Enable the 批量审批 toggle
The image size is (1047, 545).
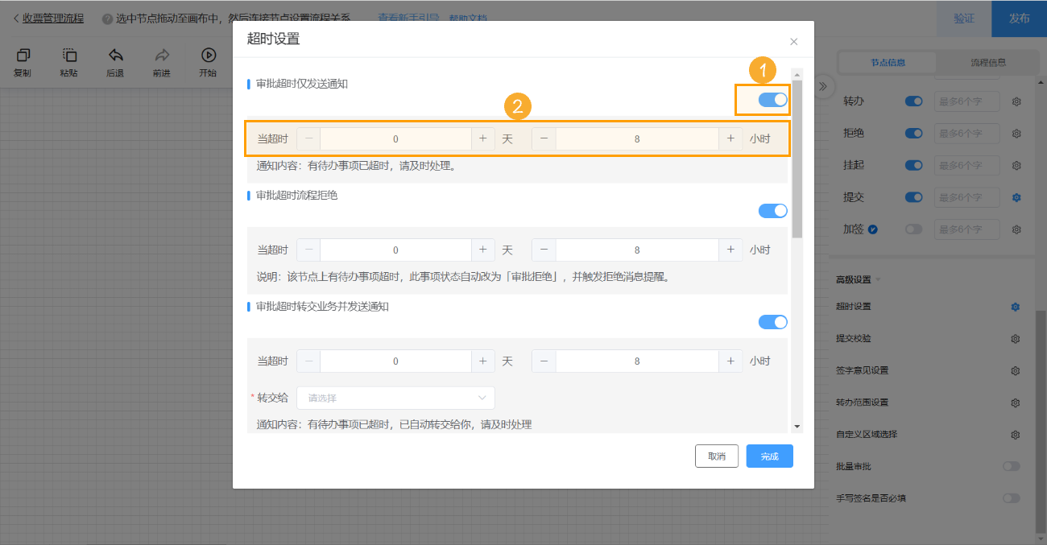(x=1012, y=465)
